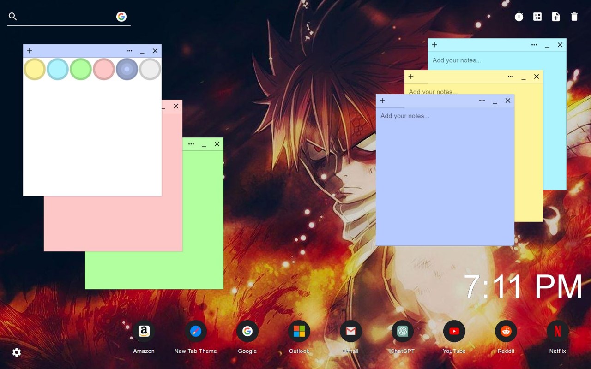Pick the green color circle
Viewport: 591px width, 369px height.
coord(81,69)
